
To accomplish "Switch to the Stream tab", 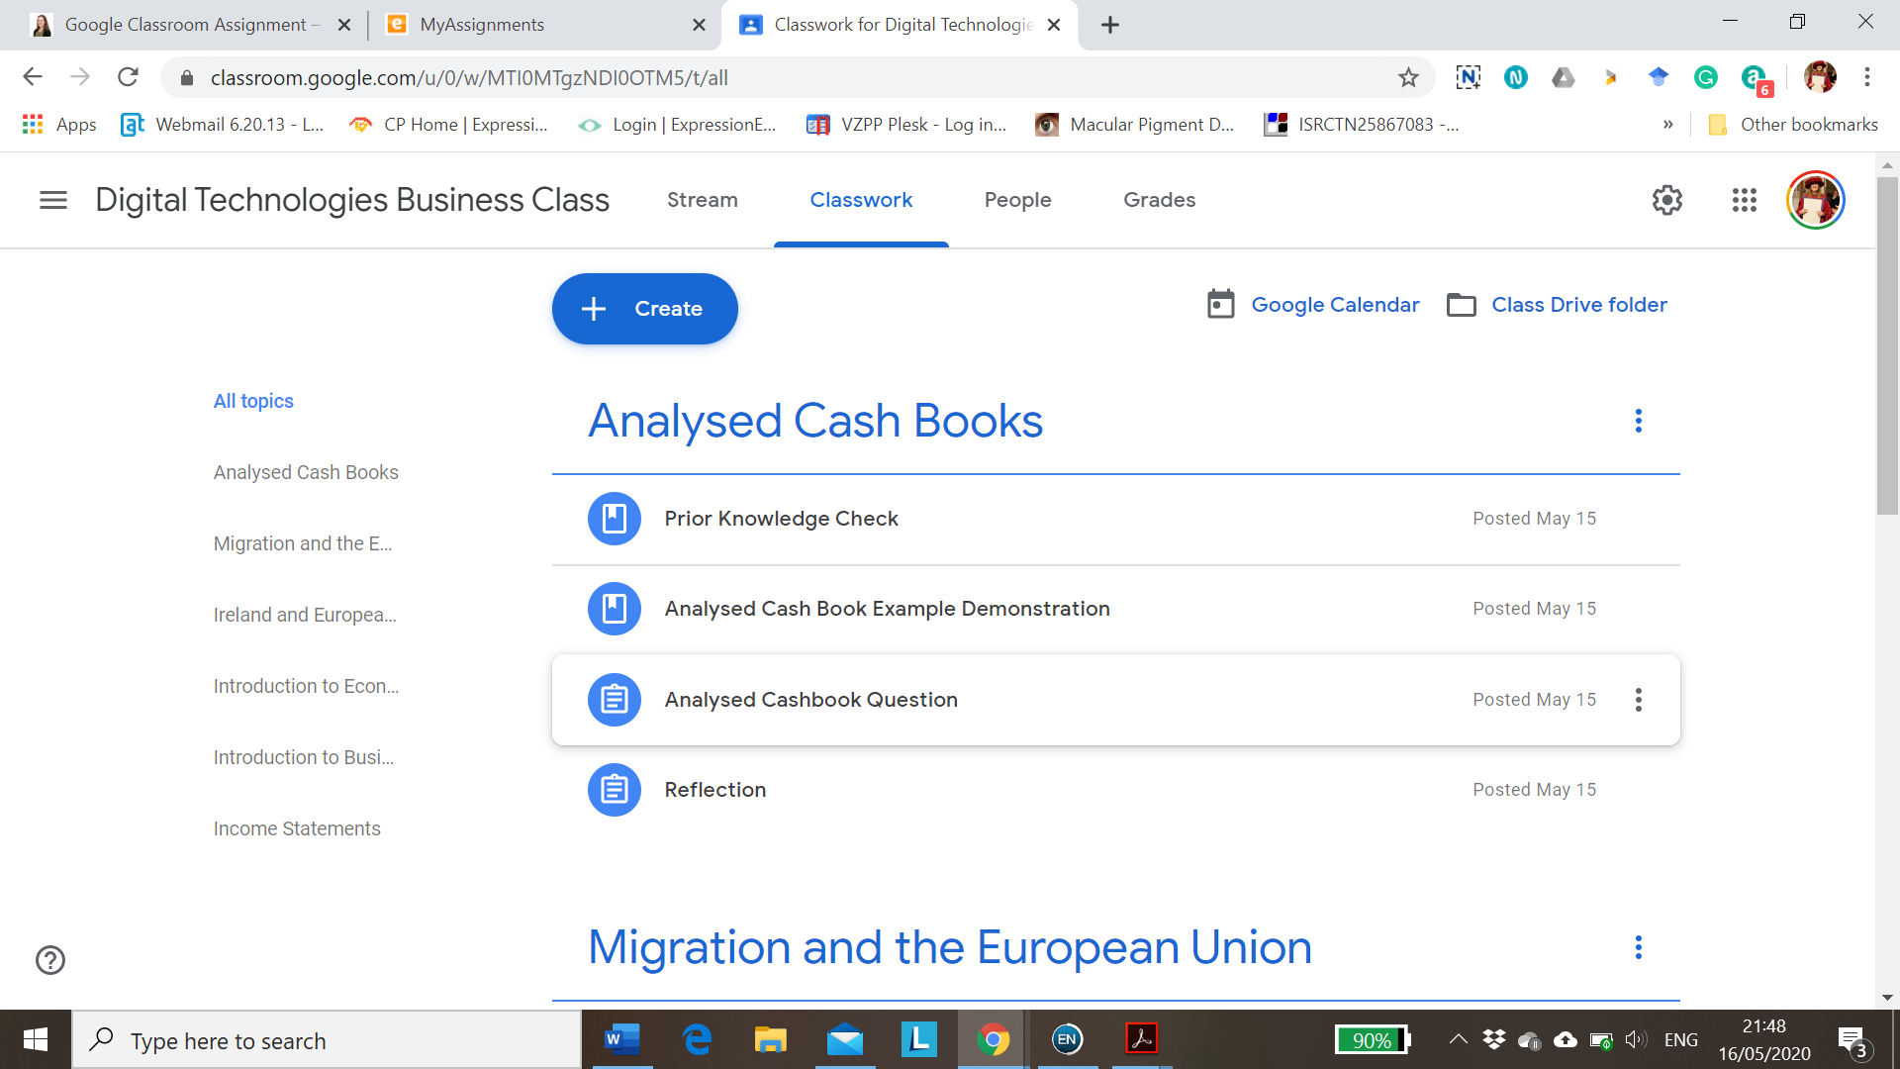I will [702, 200].
